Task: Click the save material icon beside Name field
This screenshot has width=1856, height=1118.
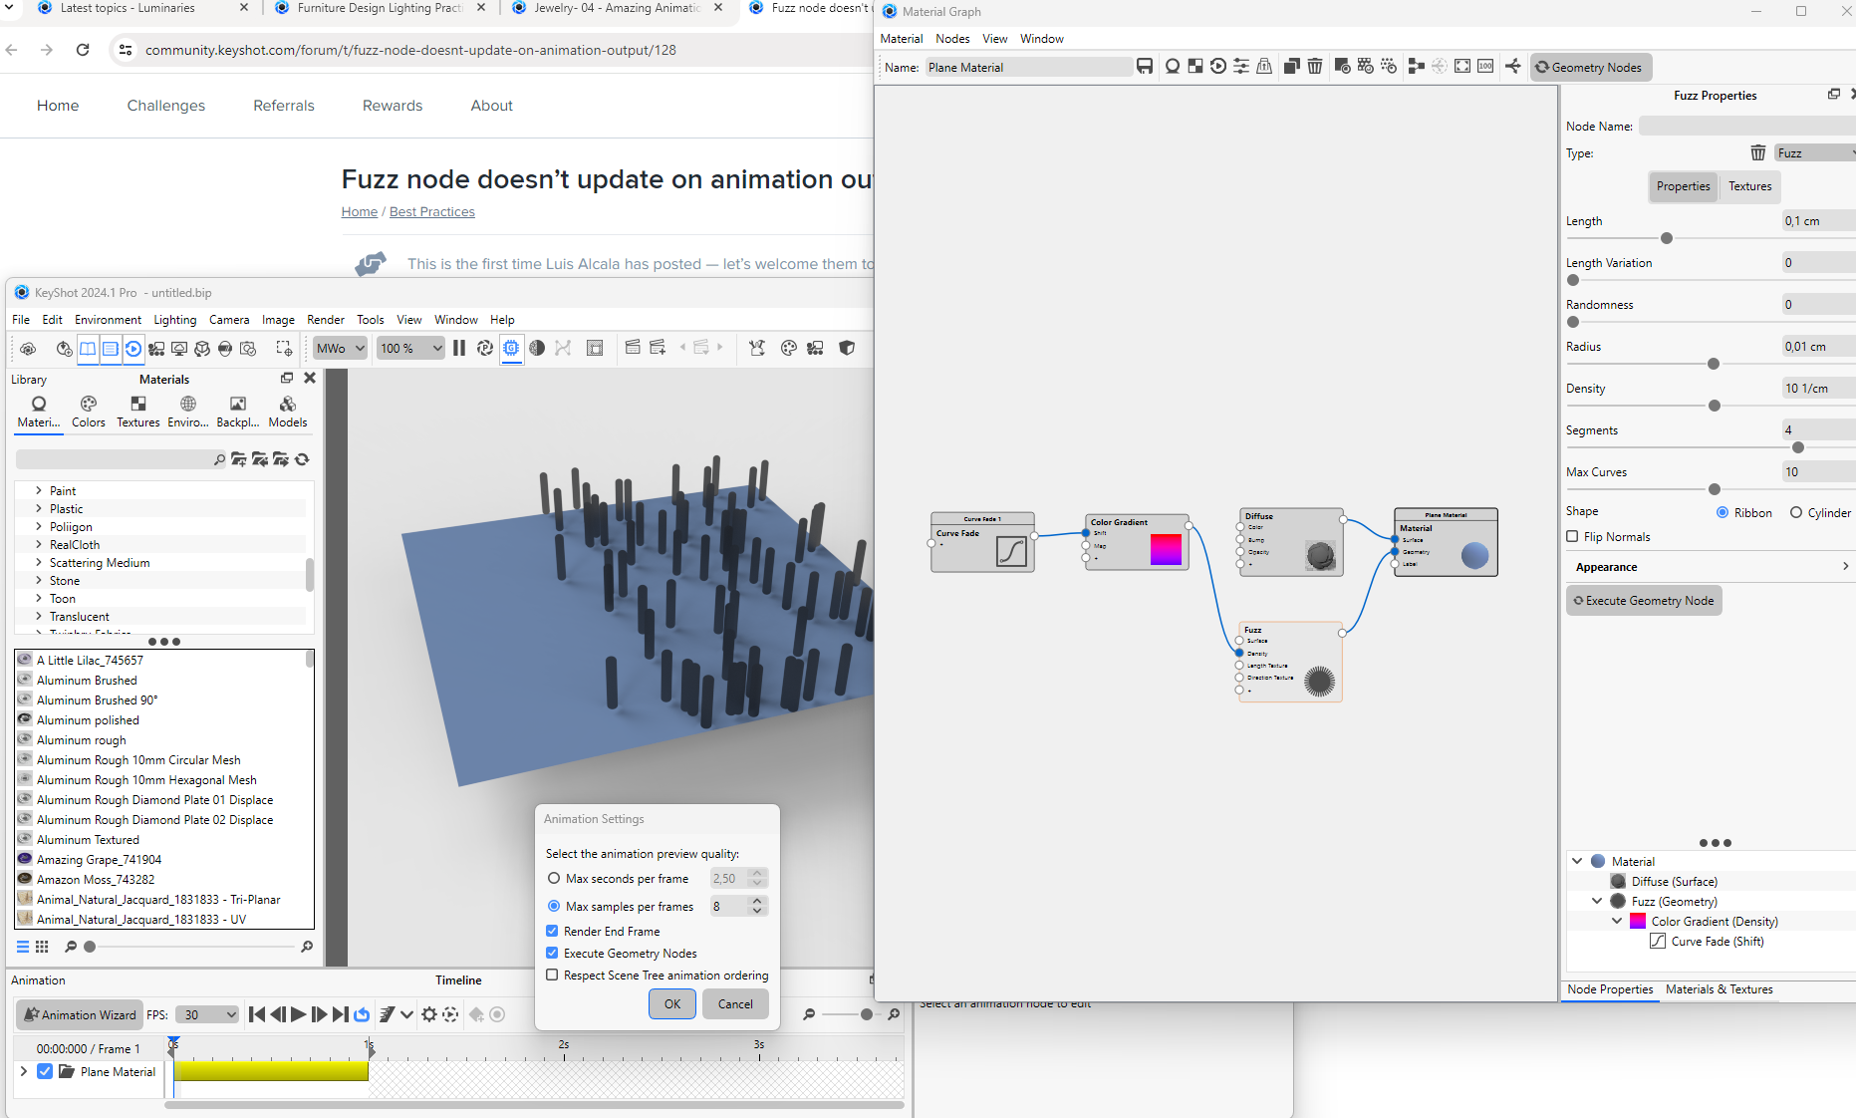Action: 1145,67
